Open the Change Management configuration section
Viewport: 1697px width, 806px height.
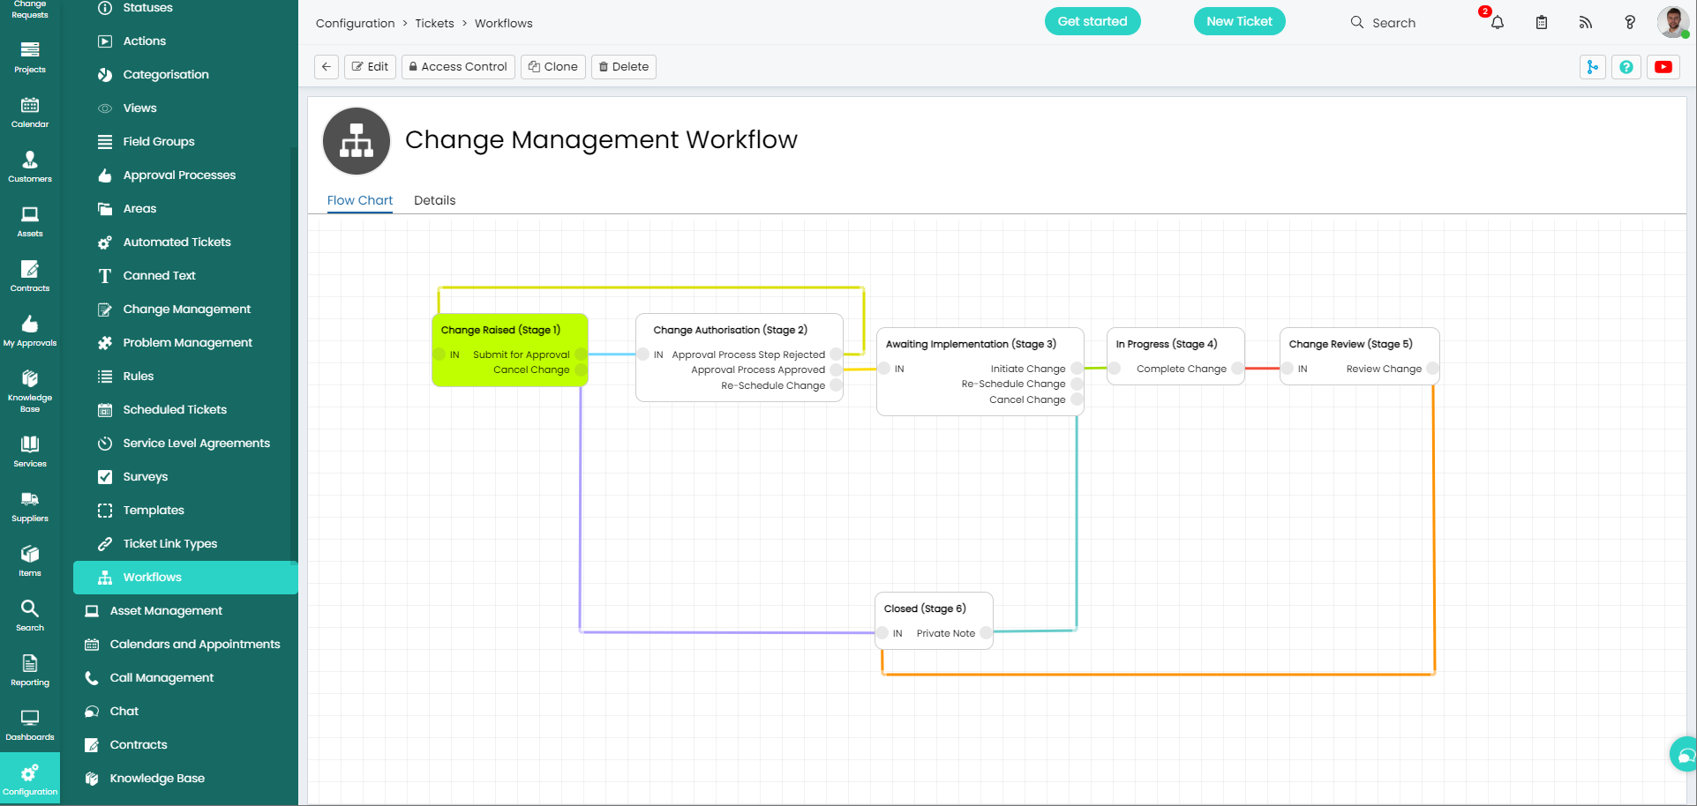tap(186, 309)
